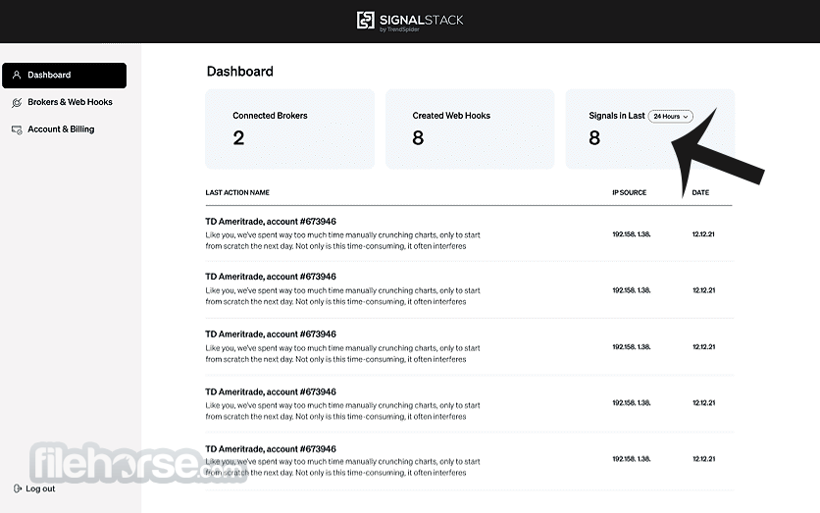This screenshot has height=513, width=820.
Task: Click the Connected Brokers count 2
Action: (238, 138)
